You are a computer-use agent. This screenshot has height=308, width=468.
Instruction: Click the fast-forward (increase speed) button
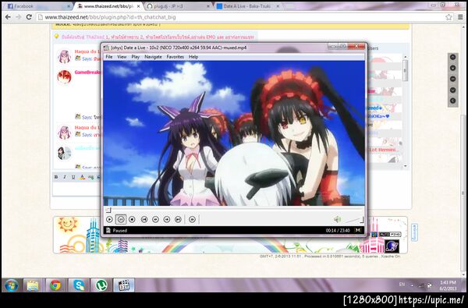(167, 219)
